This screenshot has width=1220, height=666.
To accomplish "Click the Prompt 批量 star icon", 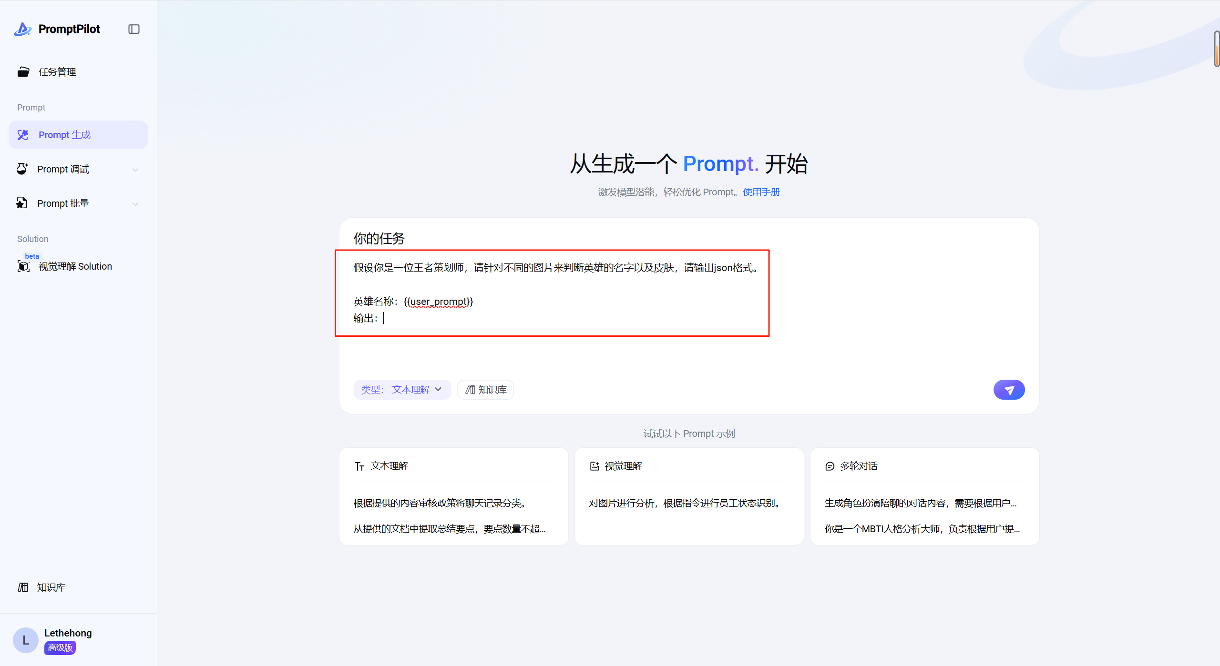I will point(22,203).
